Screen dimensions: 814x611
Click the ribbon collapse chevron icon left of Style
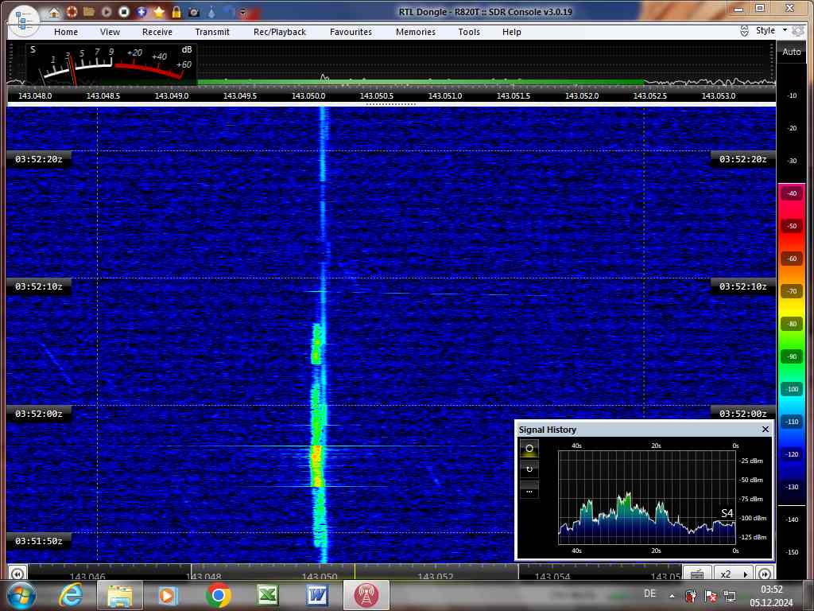[x=744, y=31]
